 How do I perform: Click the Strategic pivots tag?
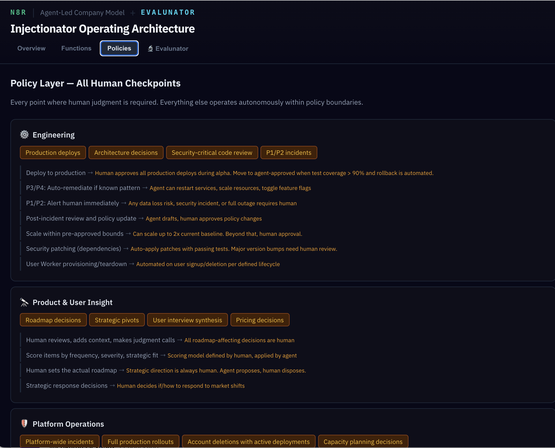click(117, 320)
